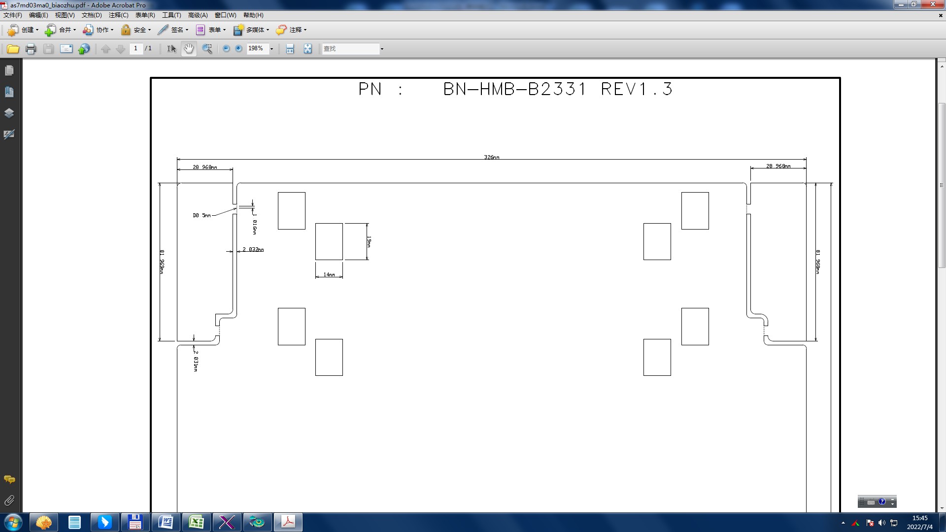
Task: Click the email envelope icon
Action: 66,49
